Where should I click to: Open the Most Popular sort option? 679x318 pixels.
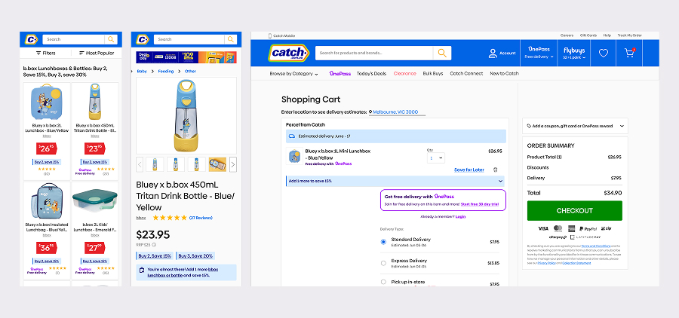[x=97, y=54]
